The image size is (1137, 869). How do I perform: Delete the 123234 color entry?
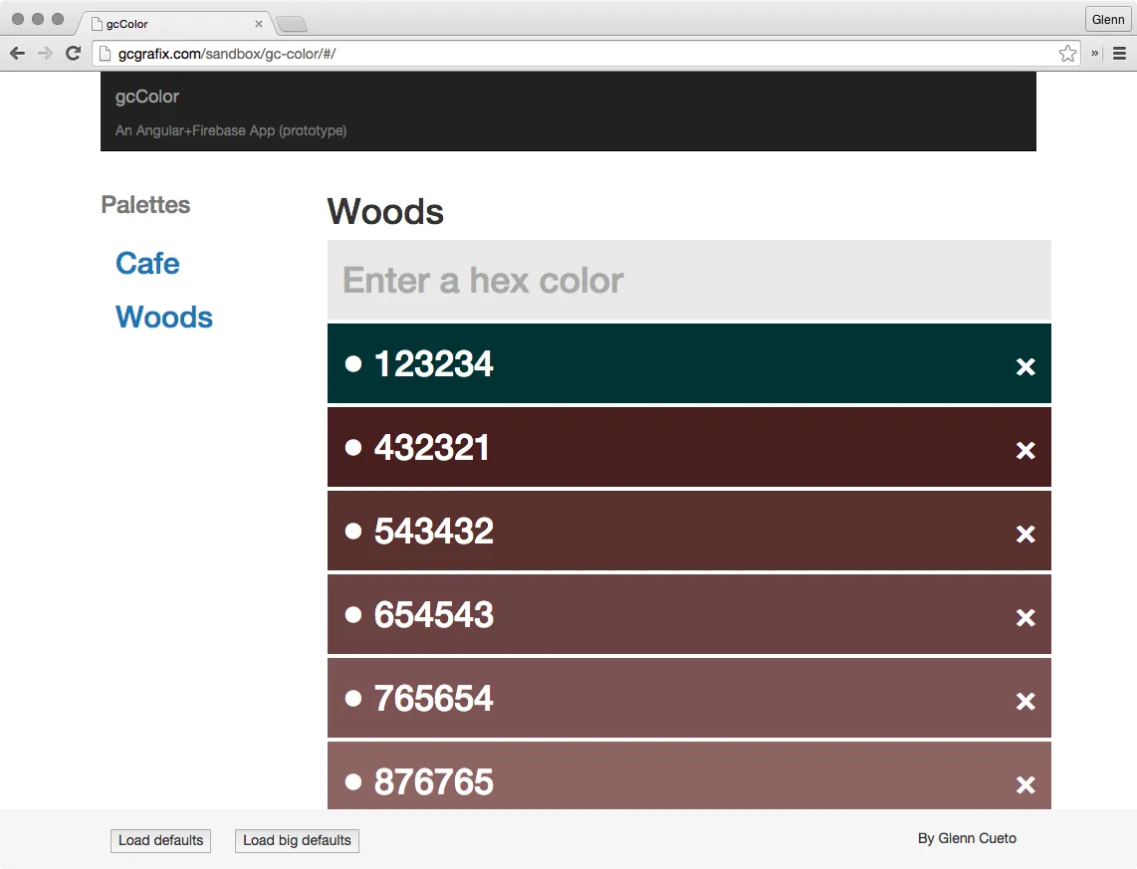coord(1025,367)
